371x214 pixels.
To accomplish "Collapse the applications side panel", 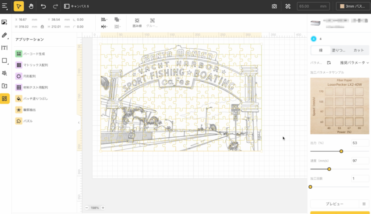I will click(x=79, y=123).
